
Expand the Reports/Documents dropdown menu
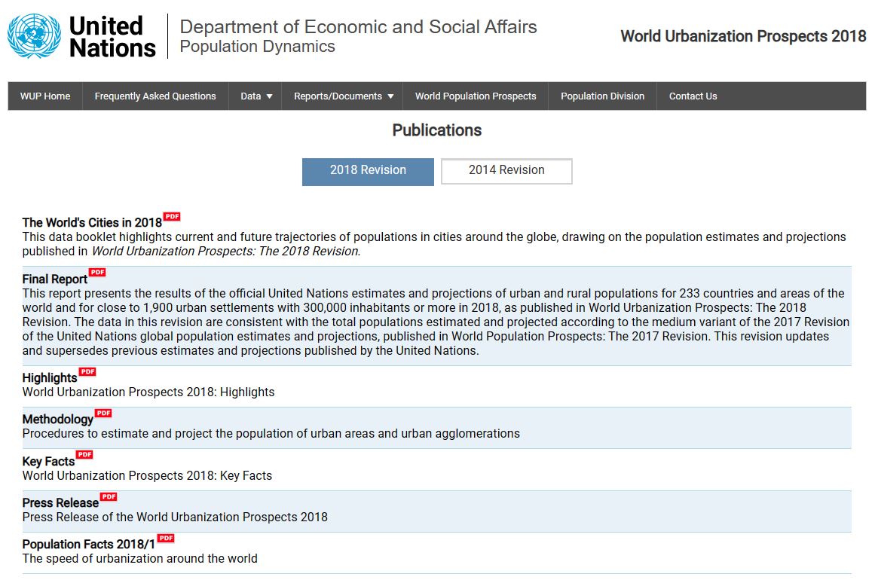344,96
